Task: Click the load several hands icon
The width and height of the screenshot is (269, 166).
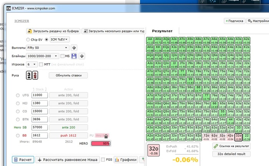Action: (86, 31)
